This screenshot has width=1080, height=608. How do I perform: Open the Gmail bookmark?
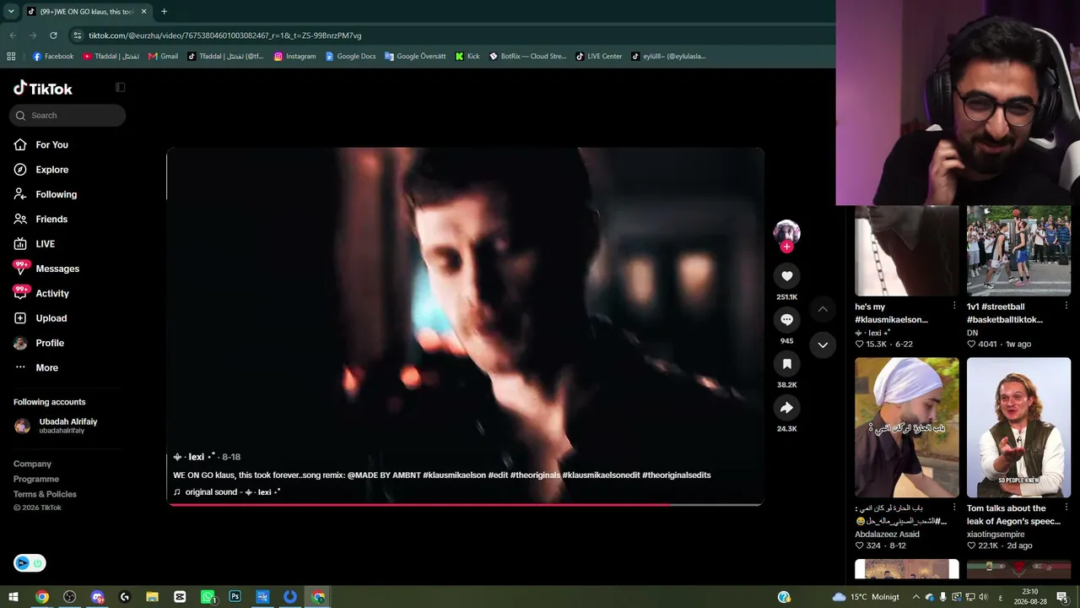pyautogui.click(x=163, y=57)
